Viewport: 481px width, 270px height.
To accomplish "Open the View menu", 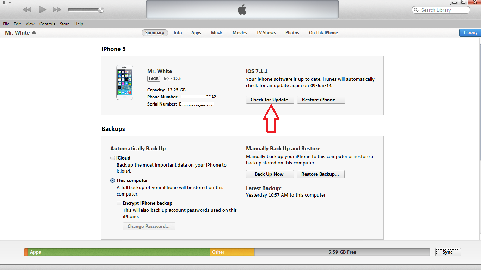I will [x=30, y=24].
